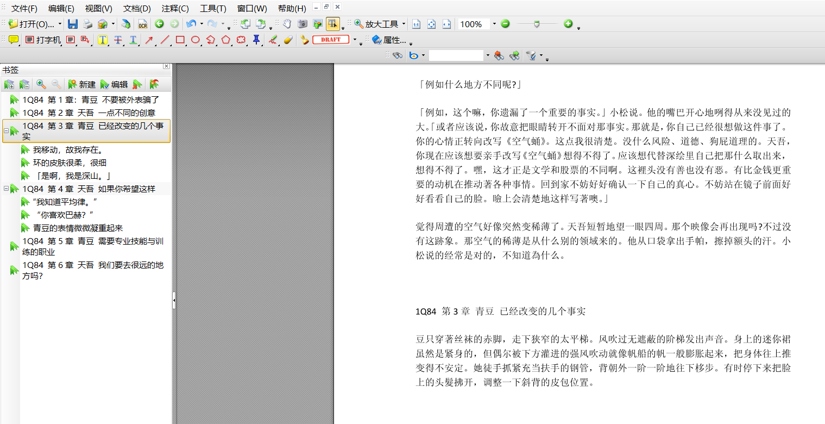825x424 pixels.
Task: Open the stamp dropdown arrow
Action: (x=355, y=40)
